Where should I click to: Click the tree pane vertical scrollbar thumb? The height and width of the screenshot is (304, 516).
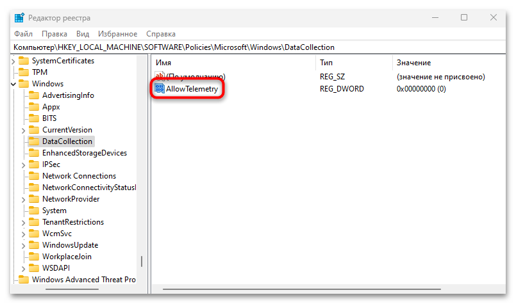coord(142,261)
